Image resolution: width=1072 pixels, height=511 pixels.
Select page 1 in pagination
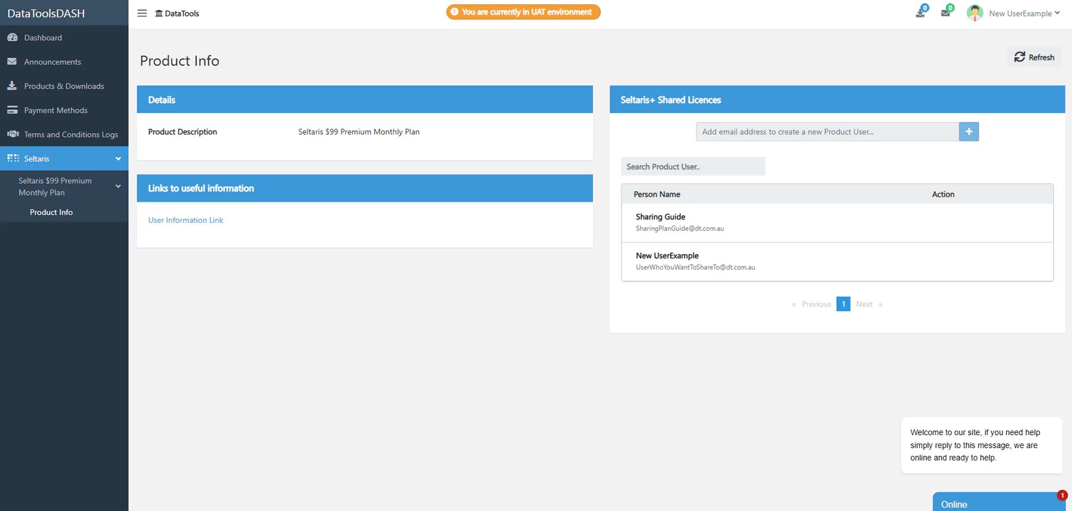point(843,304)
